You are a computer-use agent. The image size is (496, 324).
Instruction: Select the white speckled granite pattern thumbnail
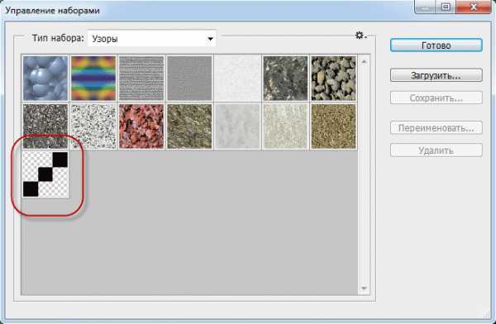93,126
